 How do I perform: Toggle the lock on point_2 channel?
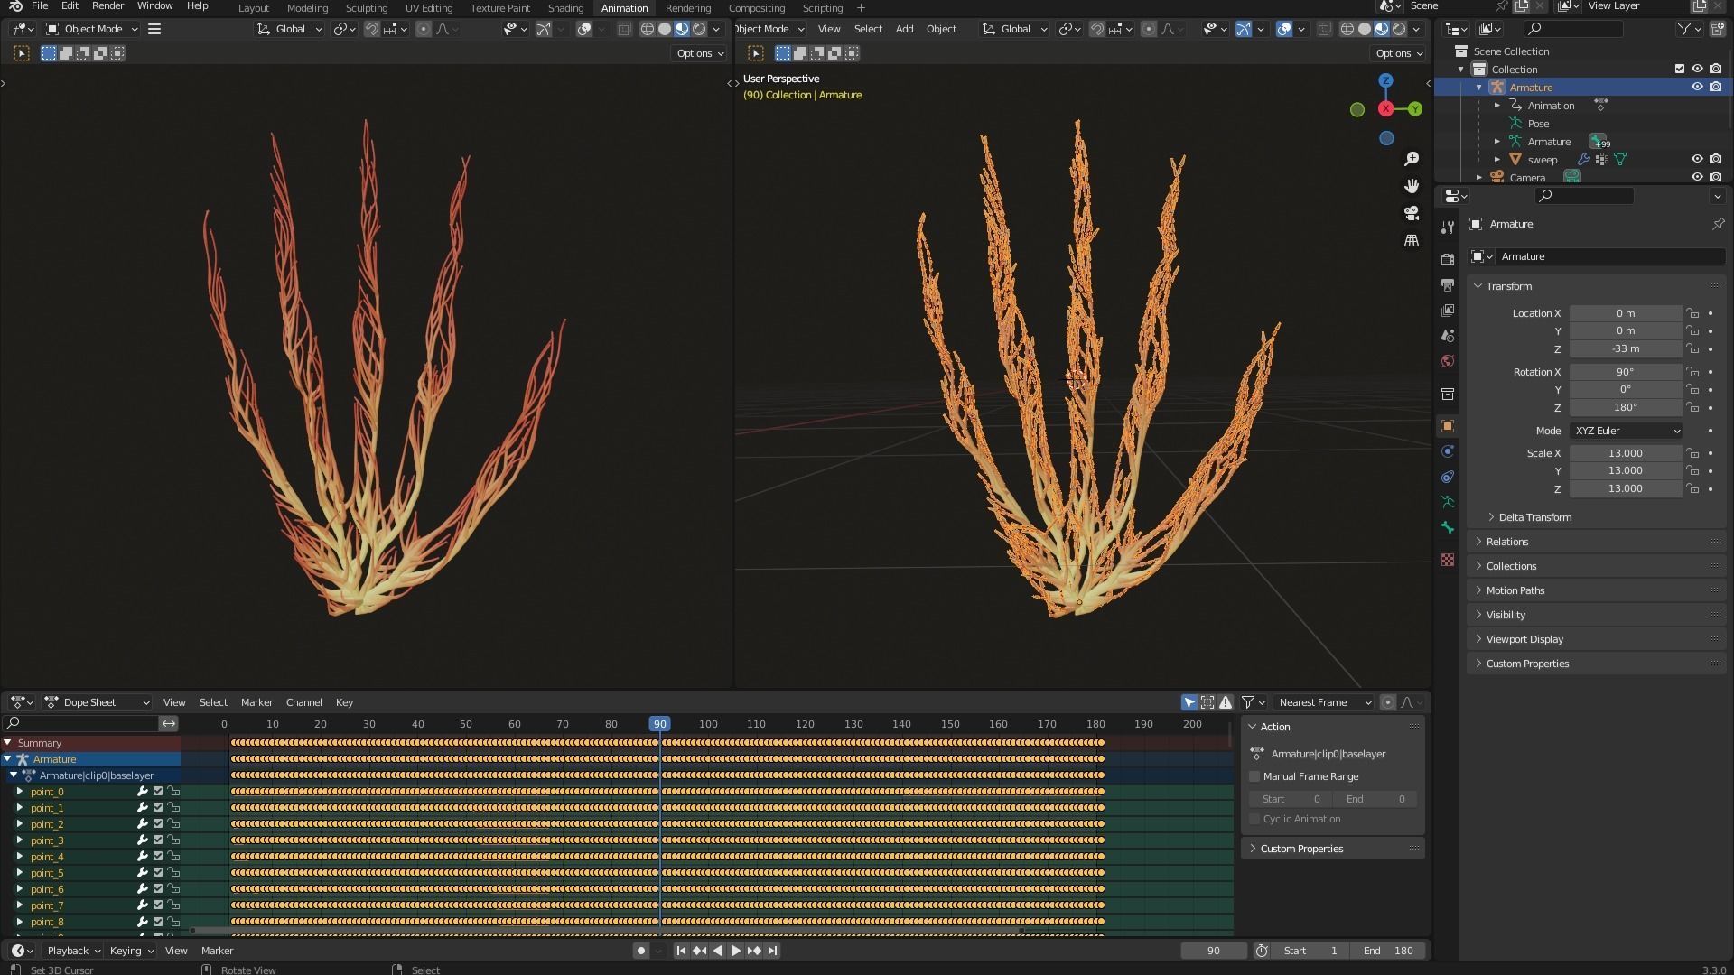(174, 824)
